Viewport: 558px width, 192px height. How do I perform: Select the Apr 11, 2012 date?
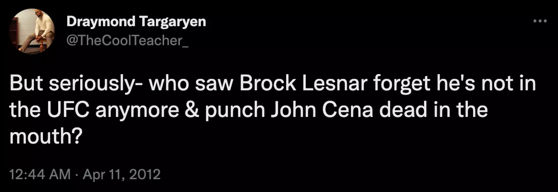pos(122,175)
